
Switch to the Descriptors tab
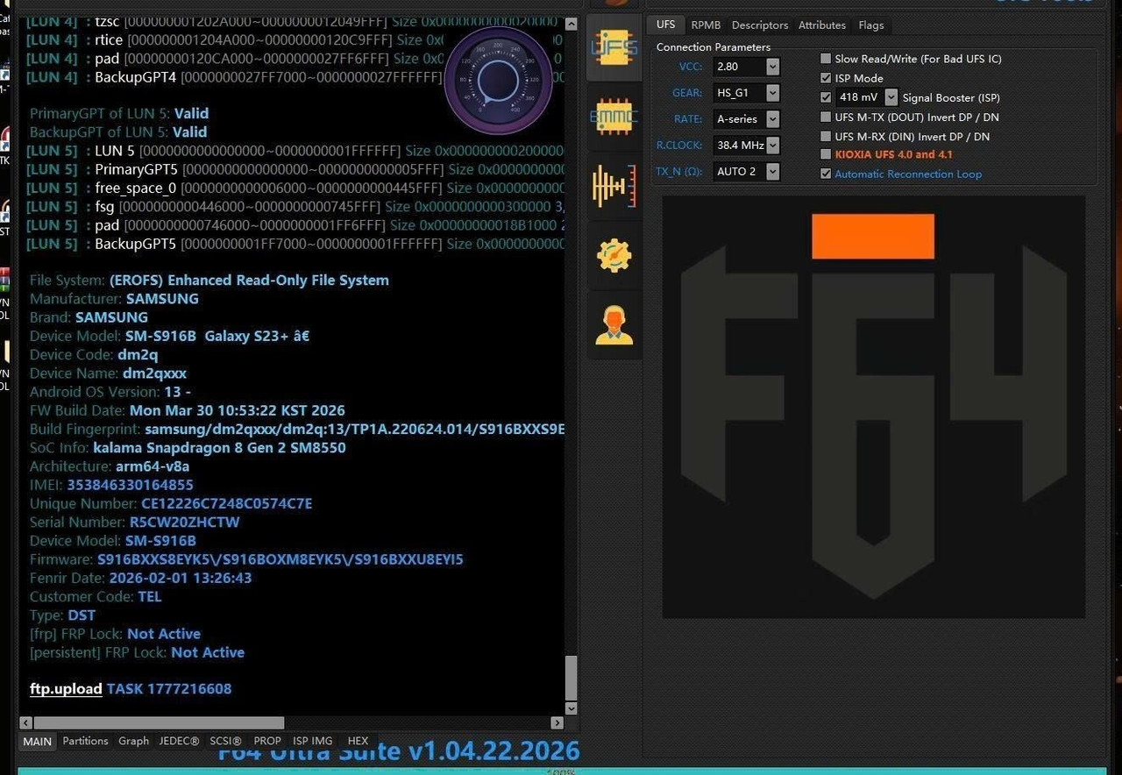[760, 25]
